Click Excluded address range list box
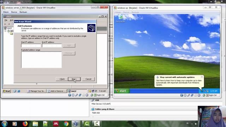 coord(41,60)
